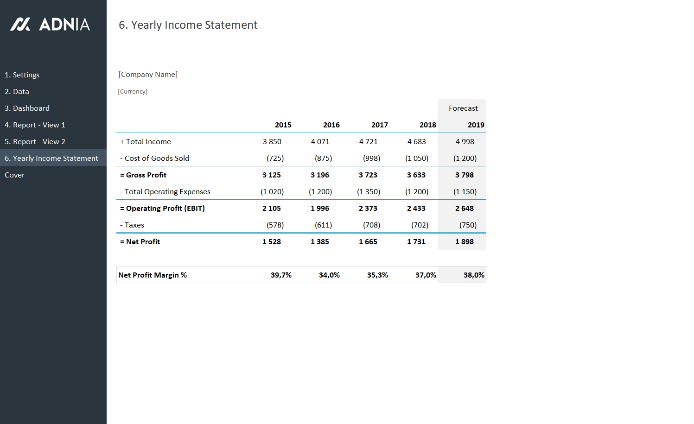Switch to Report - View 1
Screen dimensions: 694x424
tap(35, 125)
